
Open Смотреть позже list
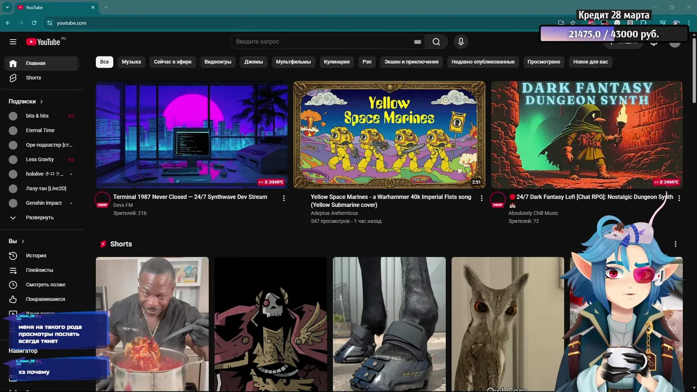click(41, 285)
